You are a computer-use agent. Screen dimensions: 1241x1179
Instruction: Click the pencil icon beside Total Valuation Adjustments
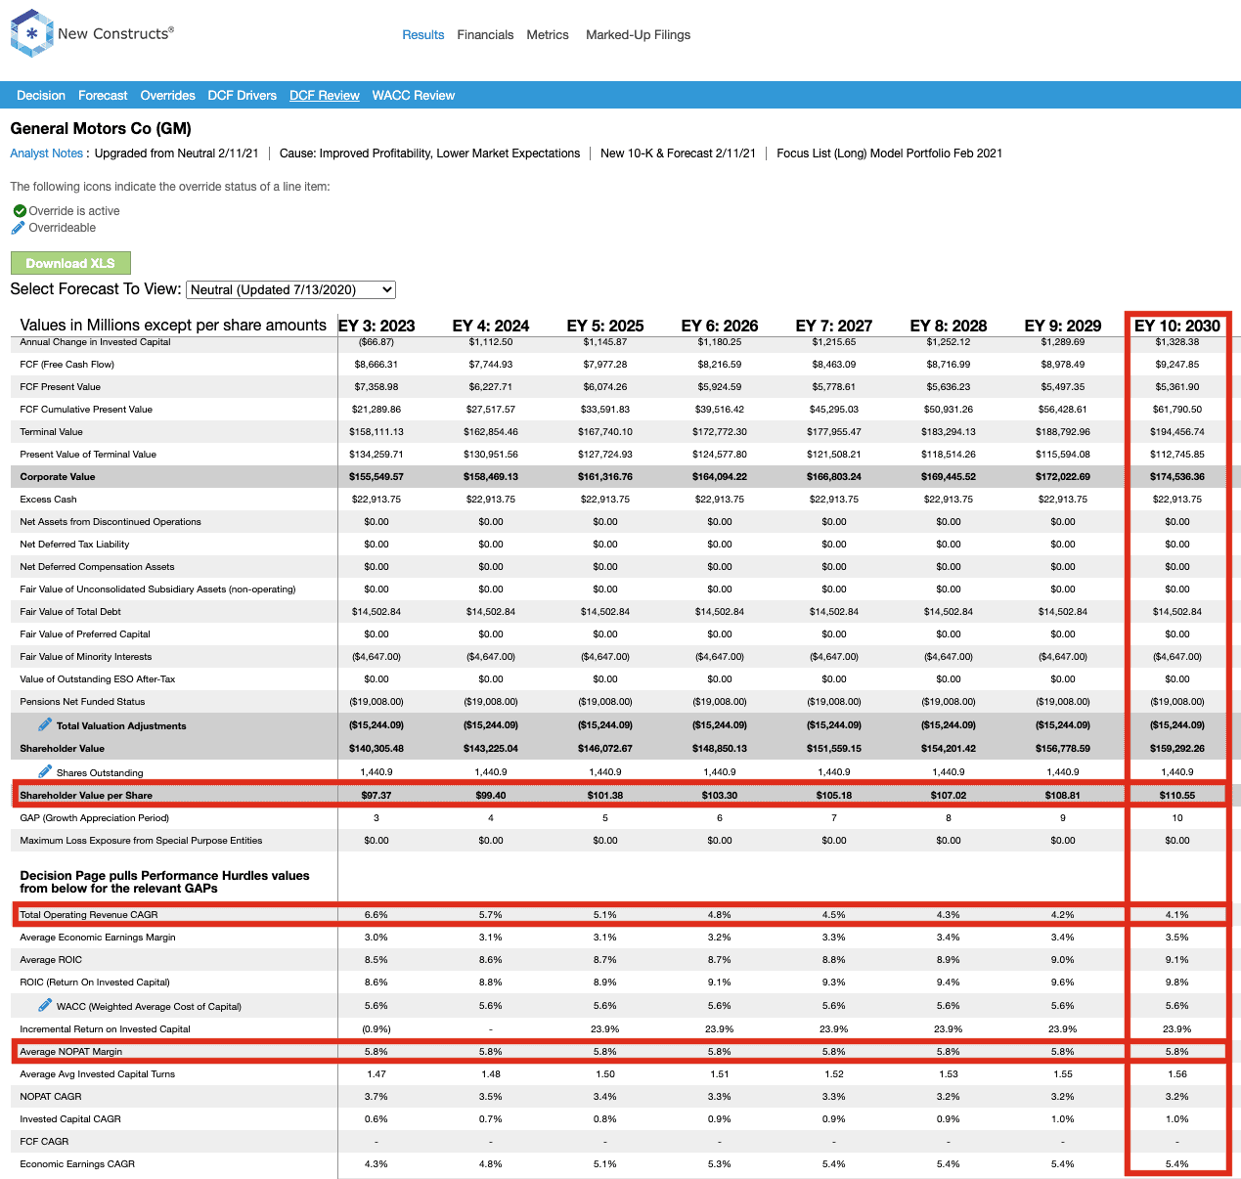45,724
